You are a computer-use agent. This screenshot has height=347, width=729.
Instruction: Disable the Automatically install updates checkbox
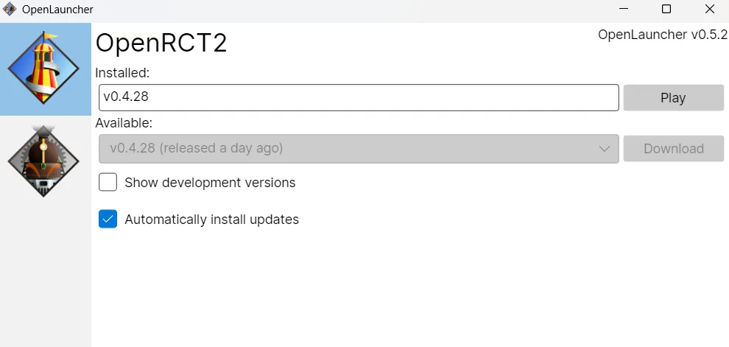(x=108, y=219)
